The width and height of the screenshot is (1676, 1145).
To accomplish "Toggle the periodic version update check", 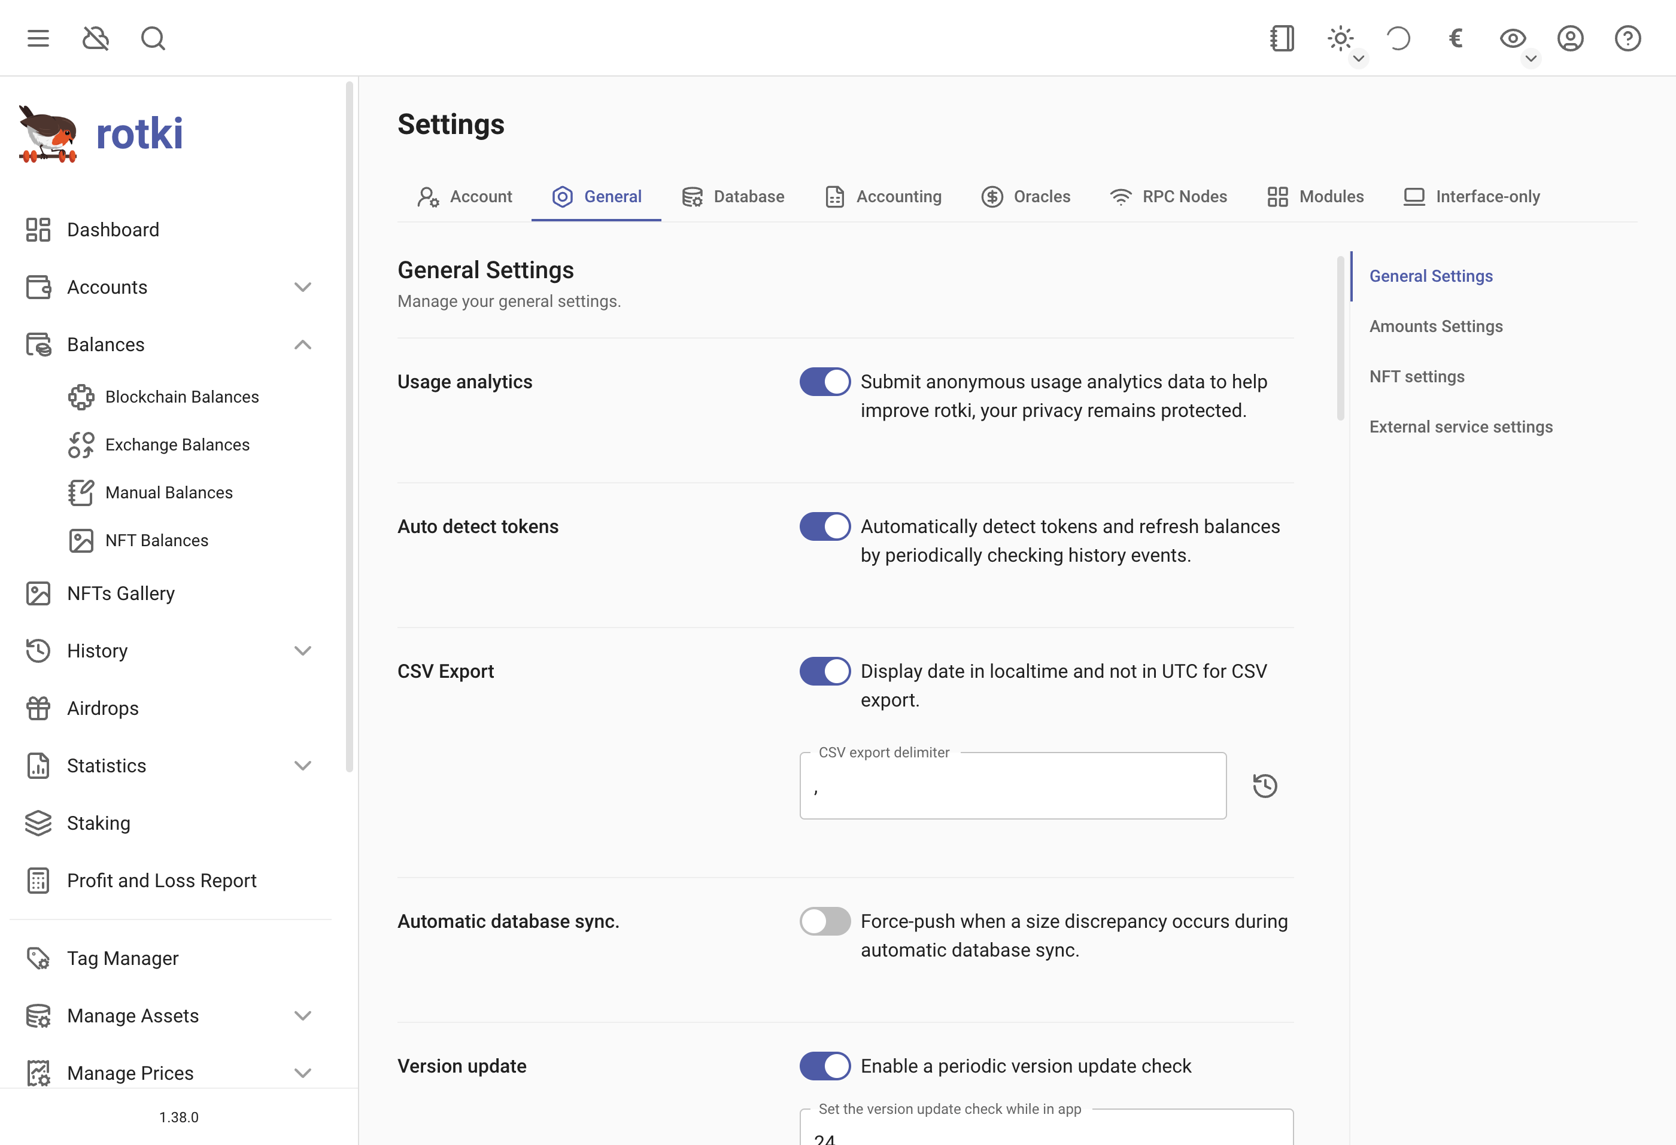I will (x=825, y=1067).
